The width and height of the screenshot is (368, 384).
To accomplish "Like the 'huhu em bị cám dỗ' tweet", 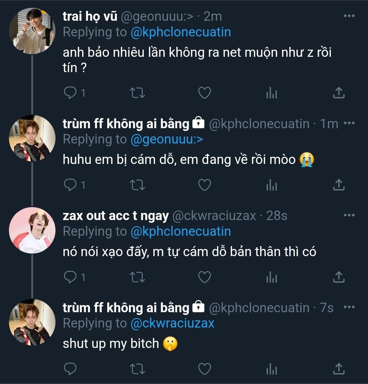I will [204, 185].
